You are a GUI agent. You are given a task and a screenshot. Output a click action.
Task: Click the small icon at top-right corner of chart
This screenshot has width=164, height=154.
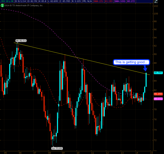[155, 1]
